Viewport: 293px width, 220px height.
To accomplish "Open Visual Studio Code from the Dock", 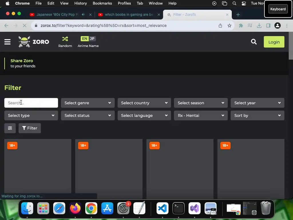I will click(163, 208).
